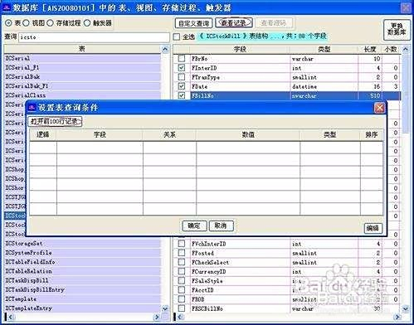This screenshot has width=414, height=325.
Task: Click the 小数 column header
Action: click(391, 50)
